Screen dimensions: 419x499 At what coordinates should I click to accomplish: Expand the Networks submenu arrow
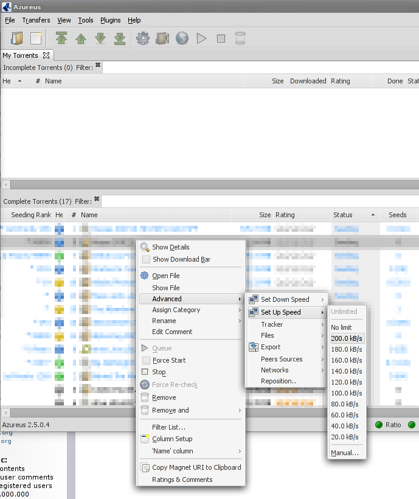tap(322, 370)
